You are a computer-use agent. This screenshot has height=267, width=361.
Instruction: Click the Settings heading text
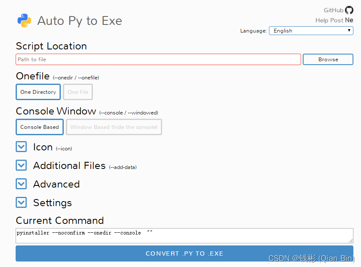click(x=52, y=203)
